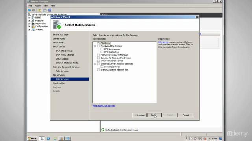Expand the Features tree node
The image size is (252, 141).
29,21
